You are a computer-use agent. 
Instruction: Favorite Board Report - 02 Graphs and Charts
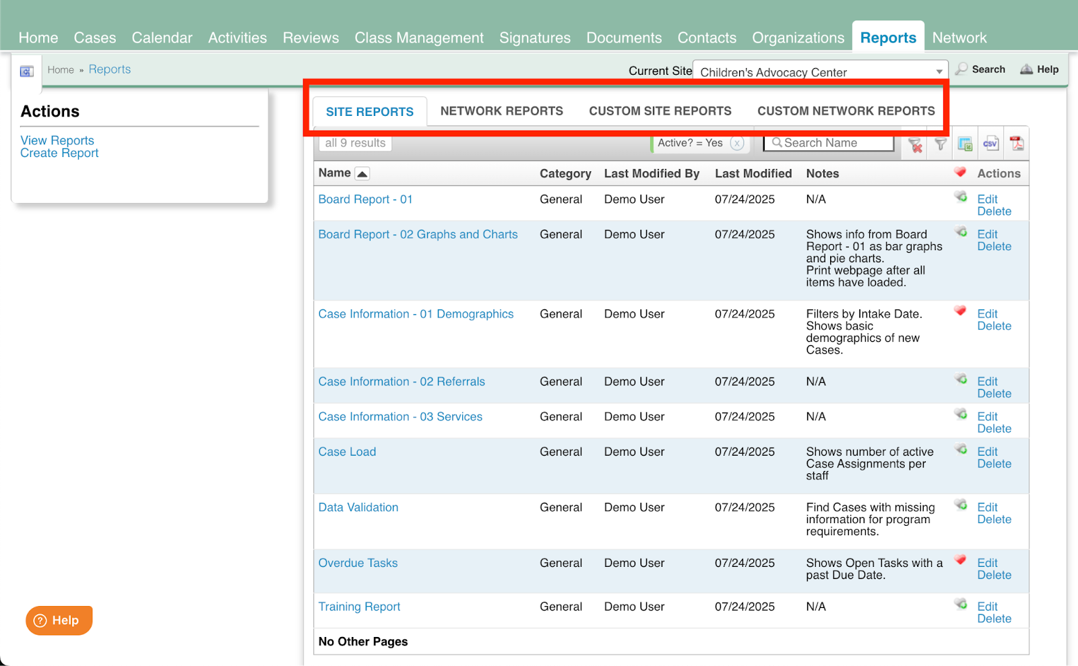[961, 232]
